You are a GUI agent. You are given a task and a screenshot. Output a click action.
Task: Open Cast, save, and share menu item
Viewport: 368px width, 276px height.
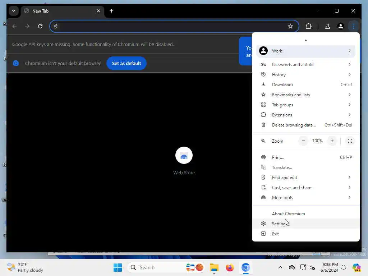tap(305, 188)
